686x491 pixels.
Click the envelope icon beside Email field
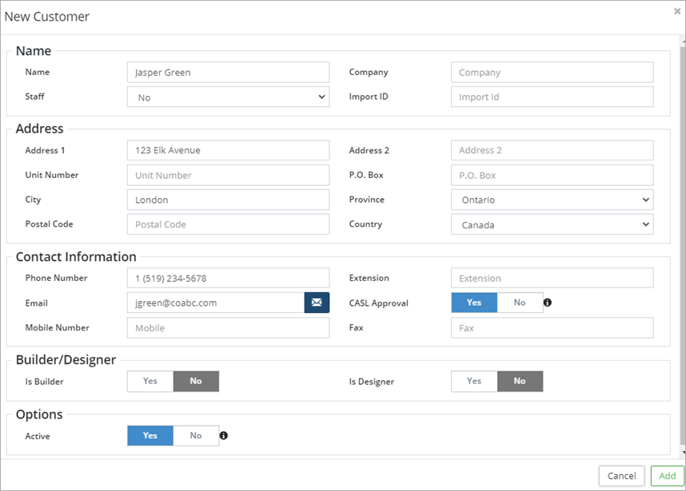point(317,303)
